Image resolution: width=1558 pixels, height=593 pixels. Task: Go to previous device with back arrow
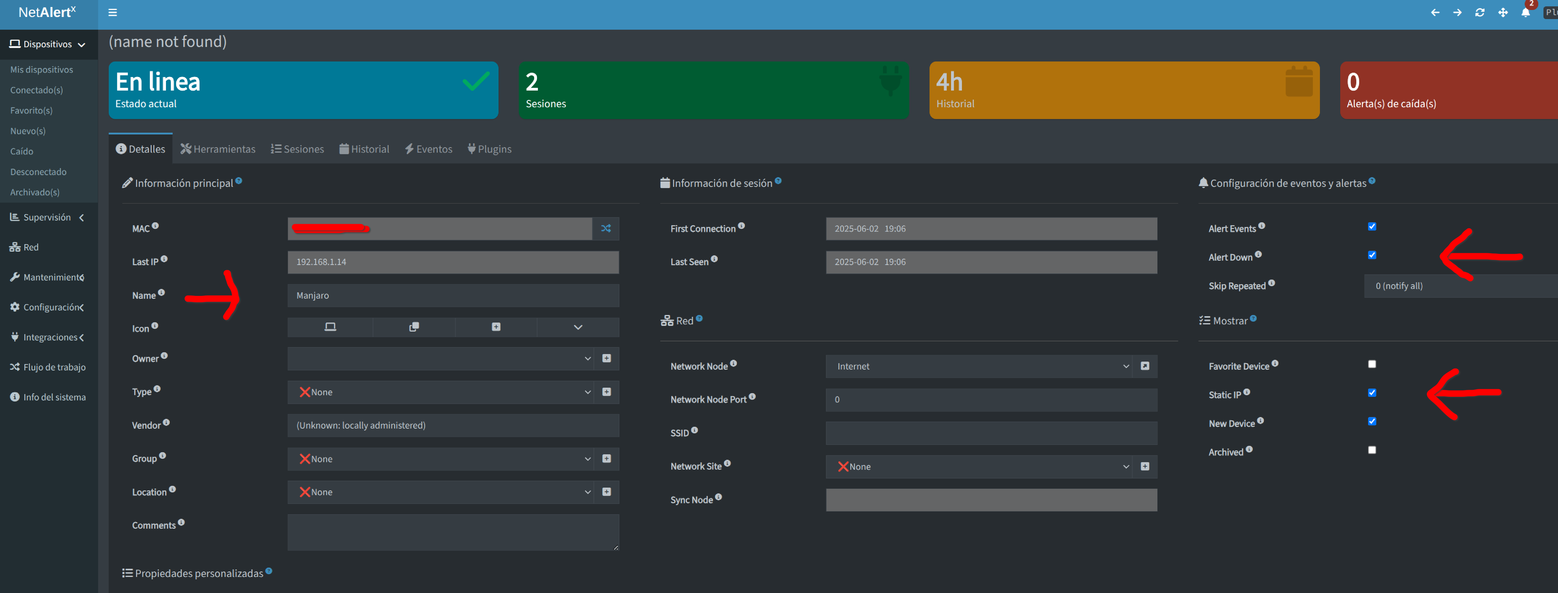(1435, 12)
